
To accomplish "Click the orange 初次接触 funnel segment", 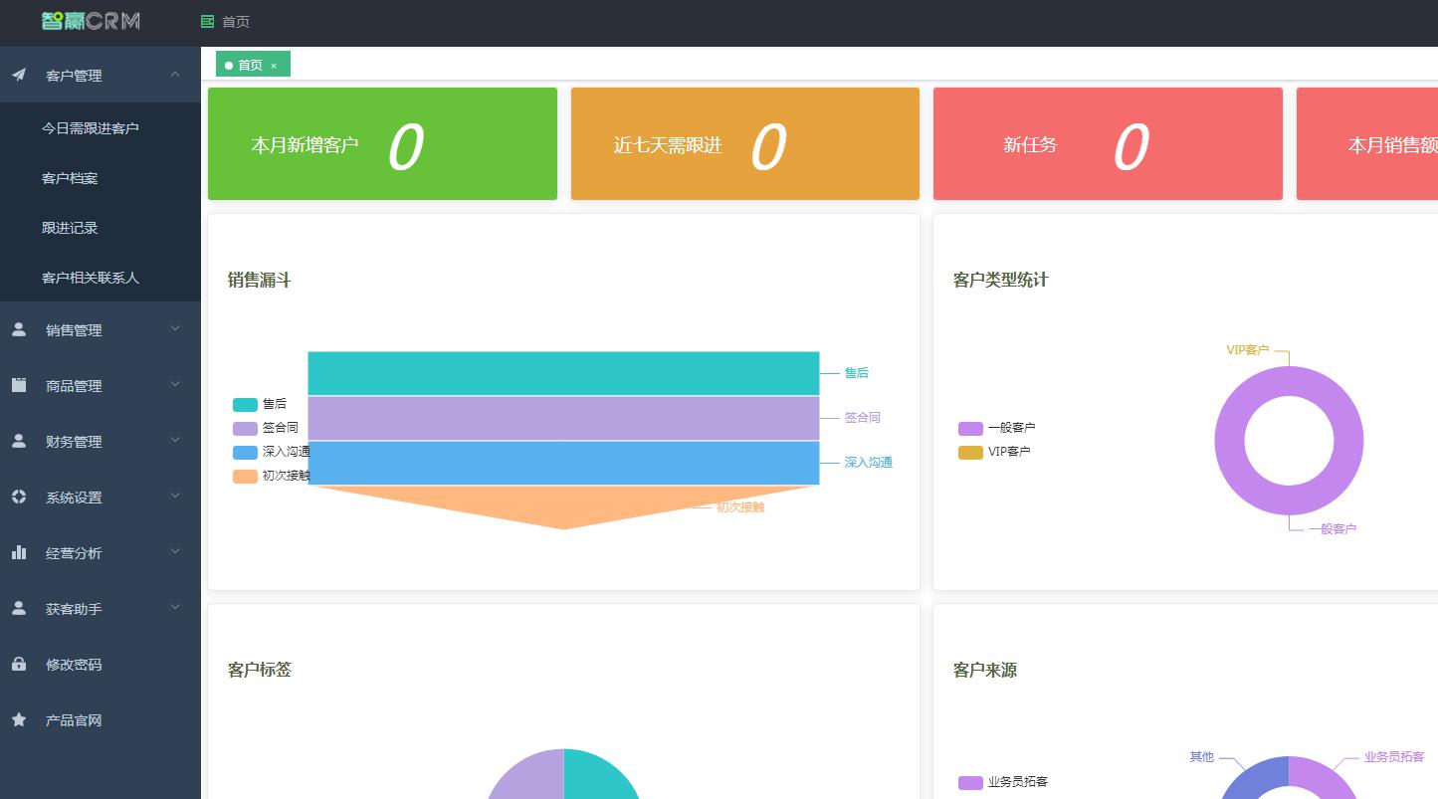I will 563,505.
